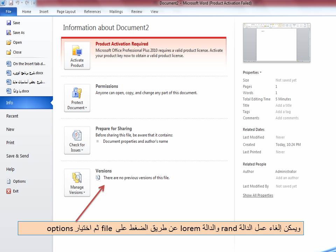Open recent file 'On the Insert tab.d...'
Image resolution: width=336 pixels, height=252 pixels.
[x=26, y=64]
